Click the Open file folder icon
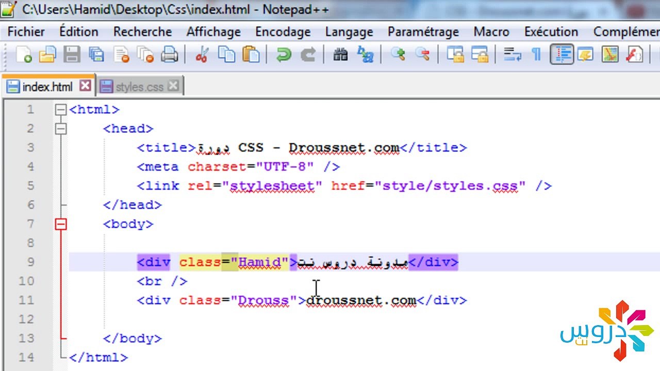660x371 pixels. (x=47, y=54)
